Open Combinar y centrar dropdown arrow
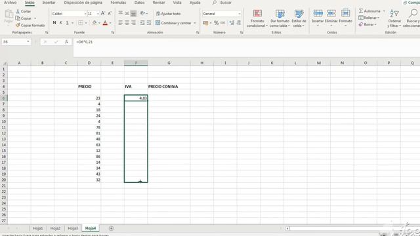 (x=195, y=23)
